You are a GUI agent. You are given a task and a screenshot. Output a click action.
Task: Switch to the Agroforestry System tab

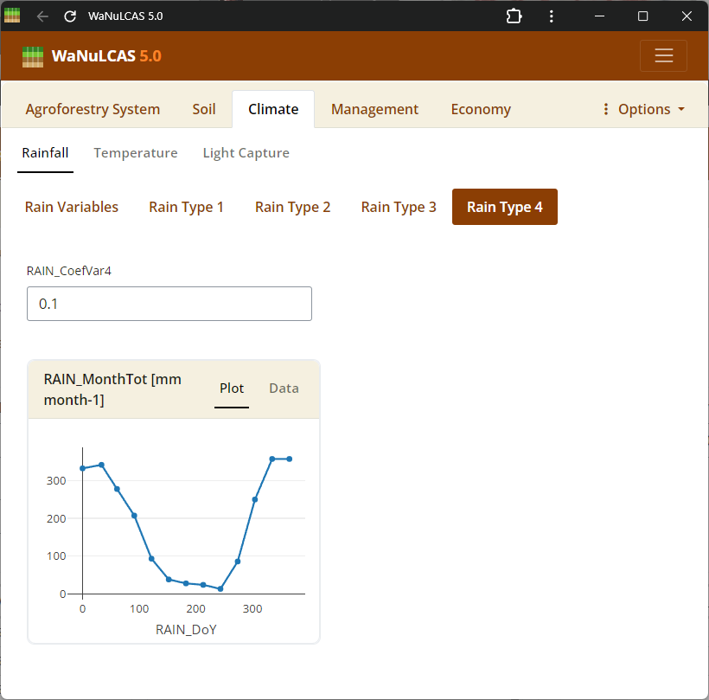pyautogui.click(x=93, y=109)
